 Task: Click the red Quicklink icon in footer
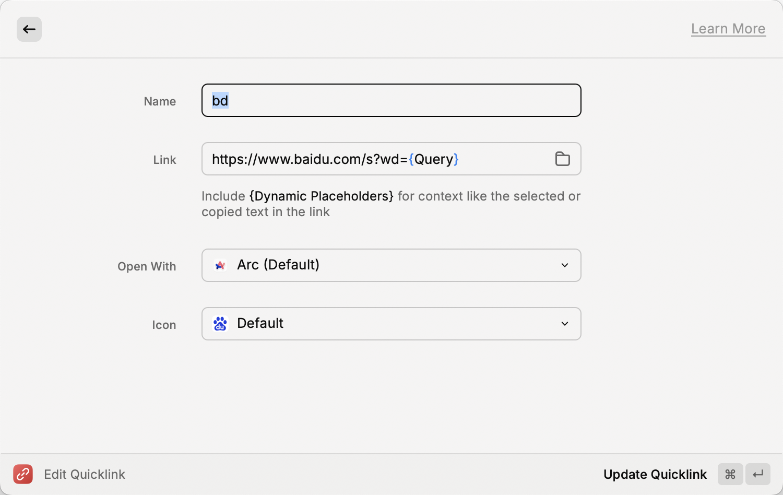[23, 474]
